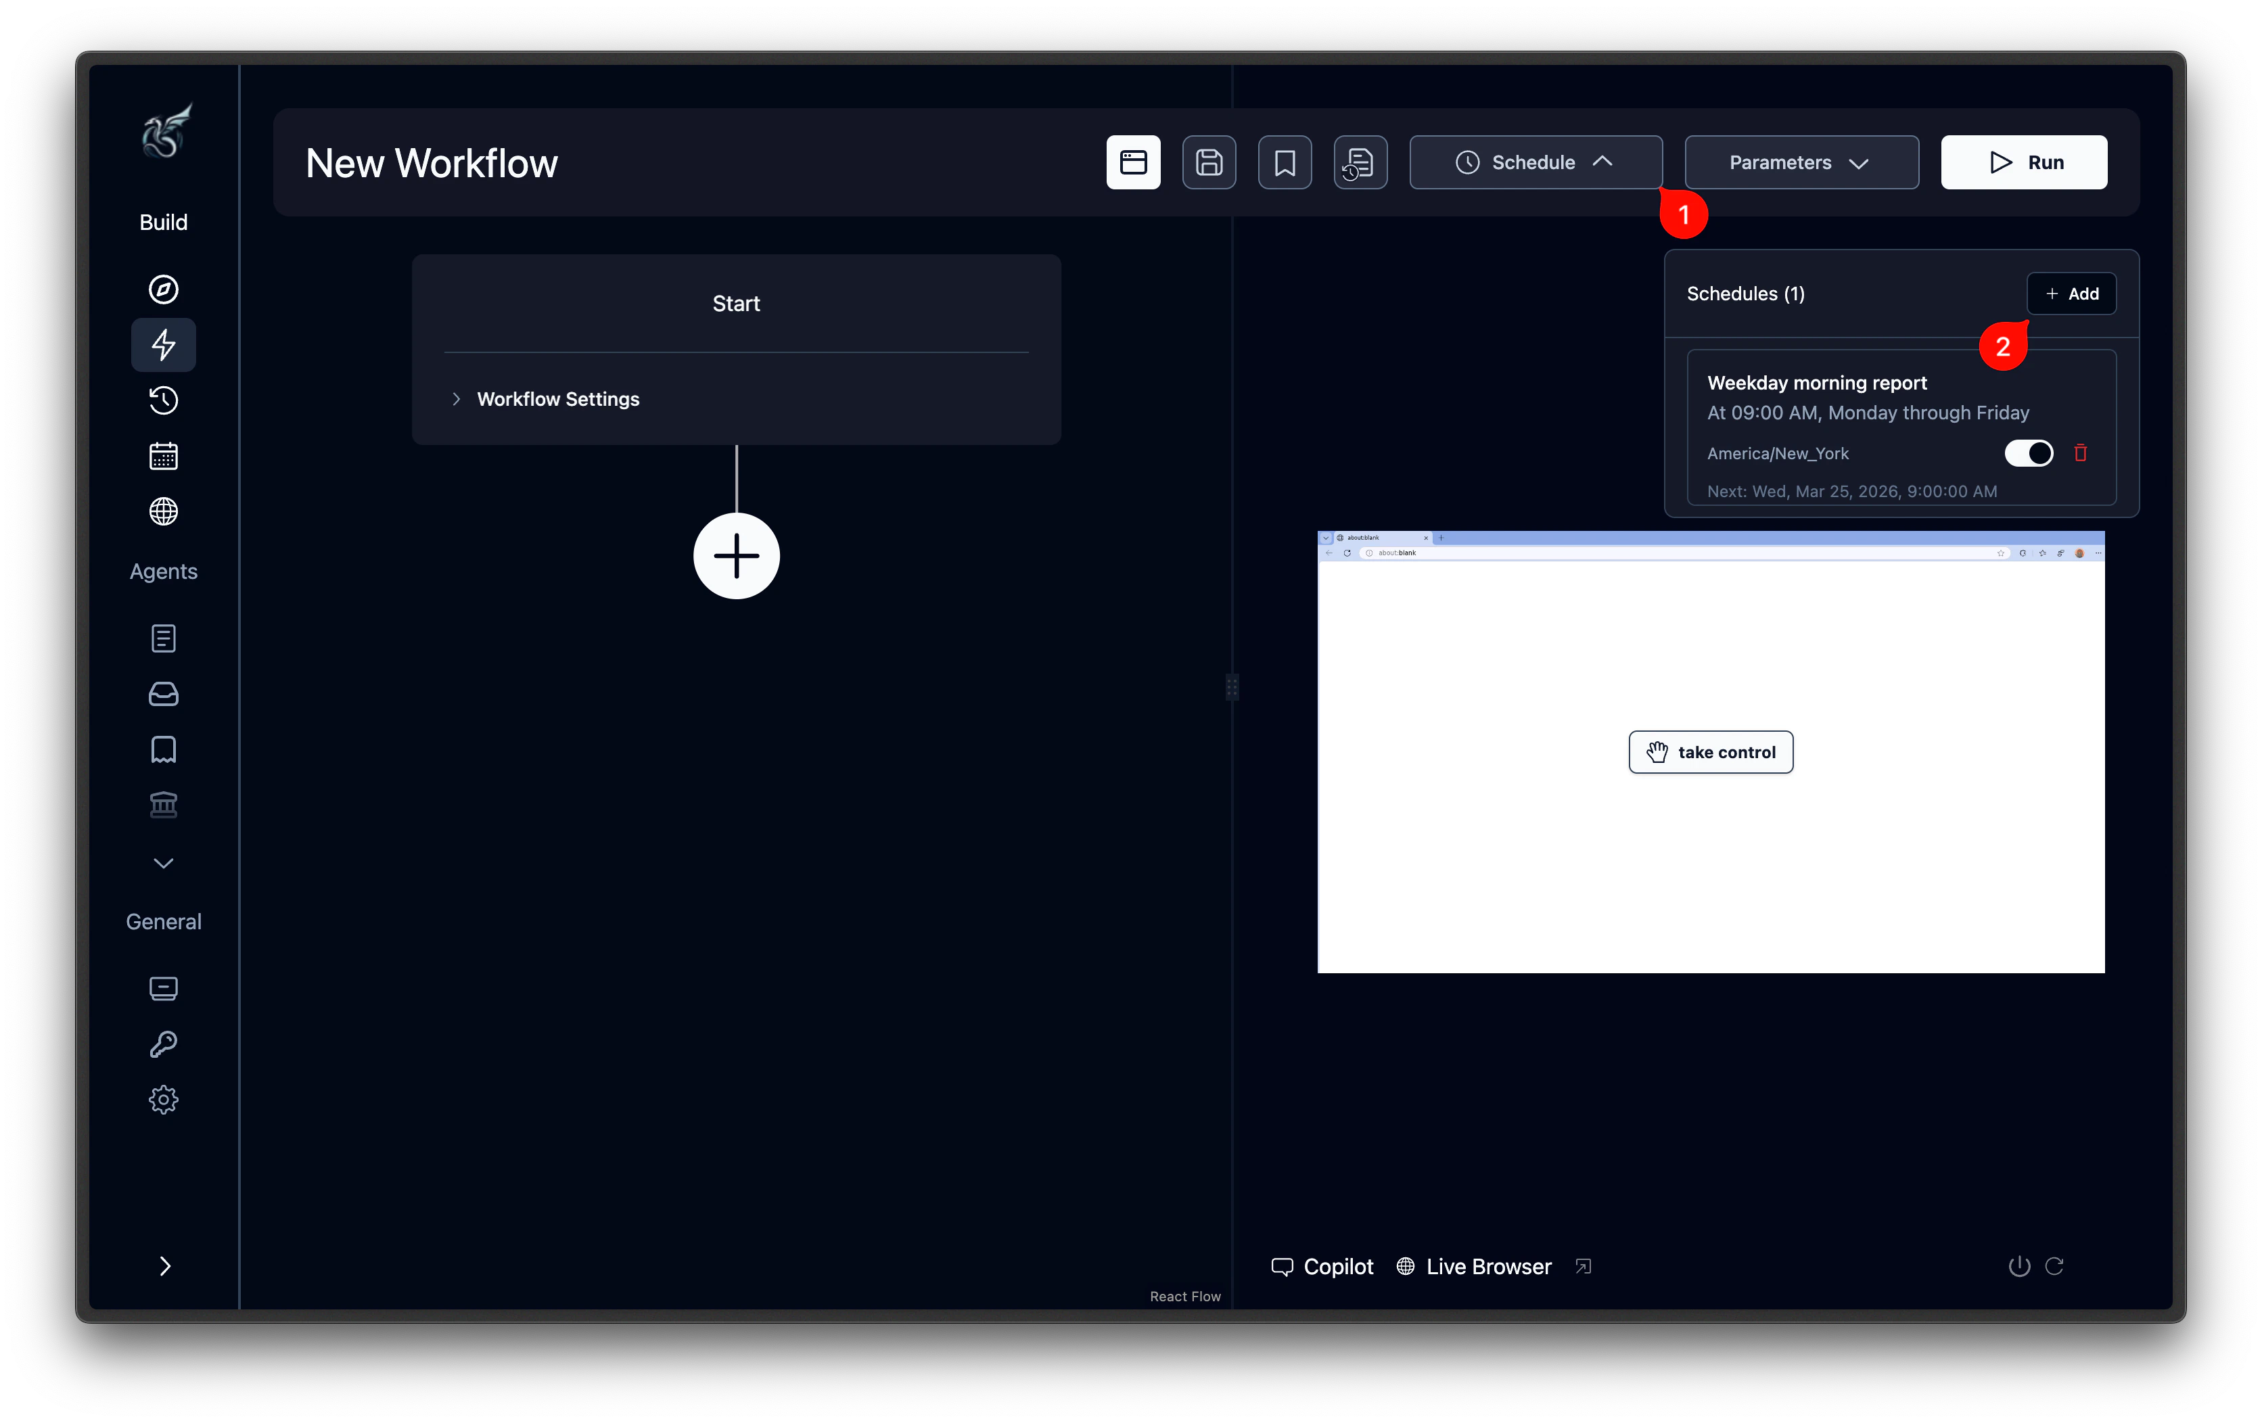Switch to Live Browser view
This screenshot has width=2262, height=1423.
click(1473, 1266)
